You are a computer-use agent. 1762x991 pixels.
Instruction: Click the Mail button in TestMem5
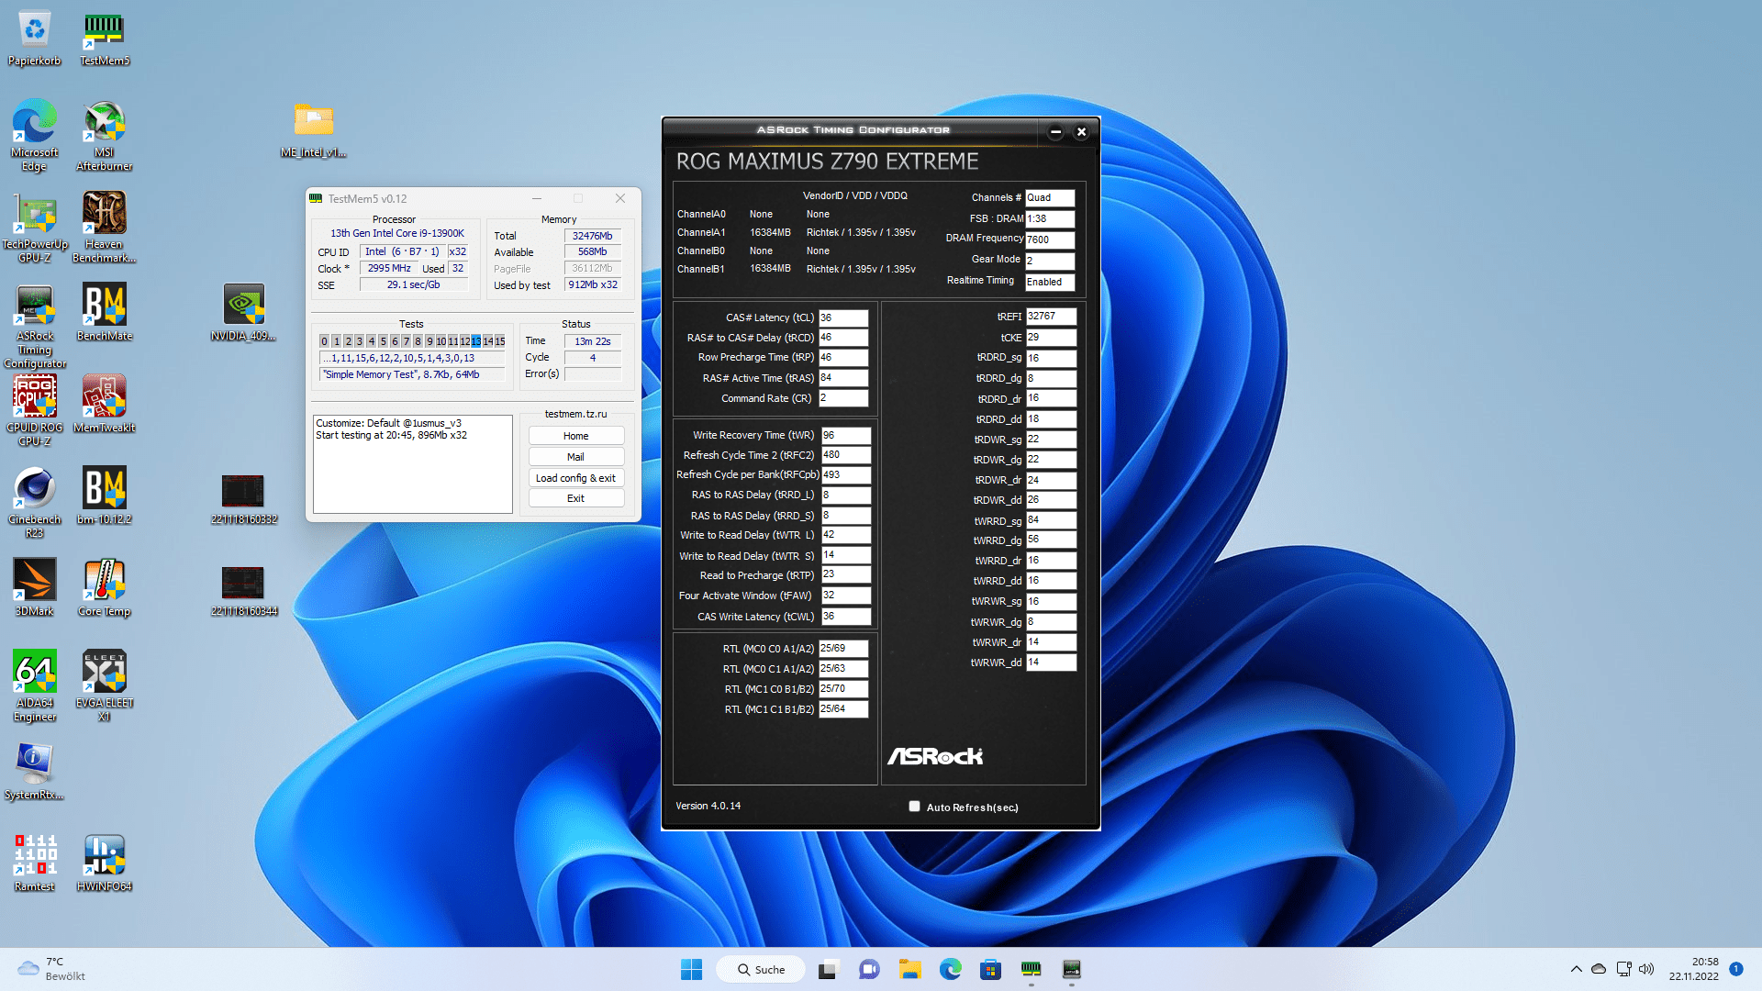click(x=576, y=457)
